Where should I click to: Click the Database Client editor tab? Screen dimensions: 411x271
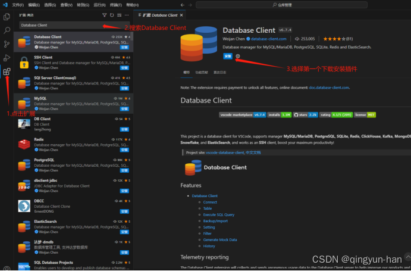pyautogui.click(x=160, y=15)
